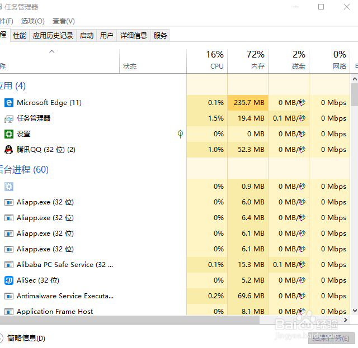Select Alibaba PC Safe Service row name
Screen dimensions: 358x348
(65, 265)
